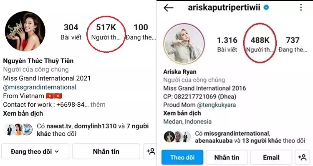This screenshot has height=166, width=313.
Task: Message Ariska Ryan with Nhắn tin
Action: (x=227, y=157)
